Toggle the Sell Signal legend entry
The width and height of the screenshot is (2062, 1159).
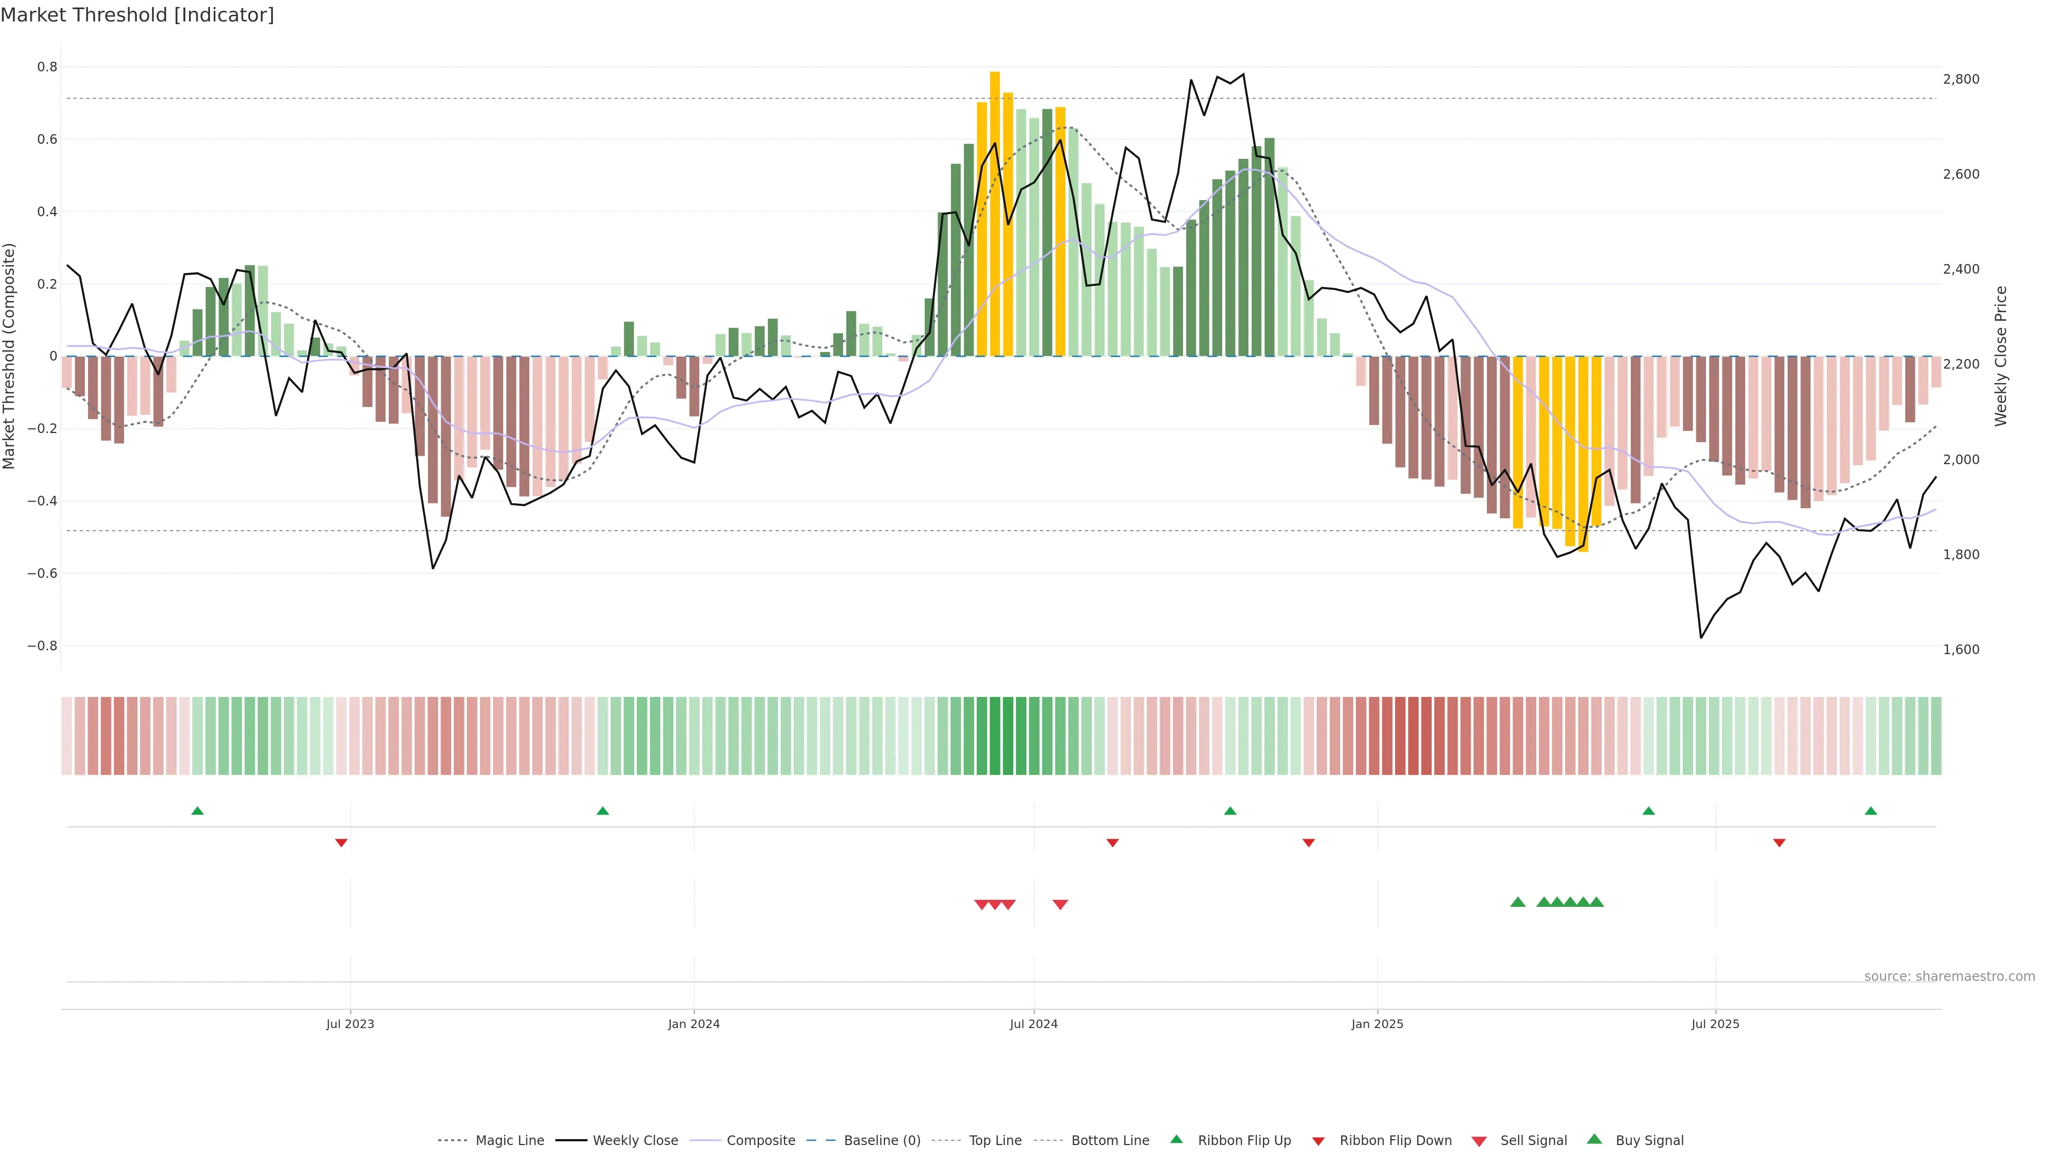1533,1141
